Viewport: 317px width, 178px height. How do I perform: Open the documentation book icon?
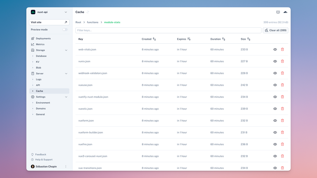click(x=278, y=12)
